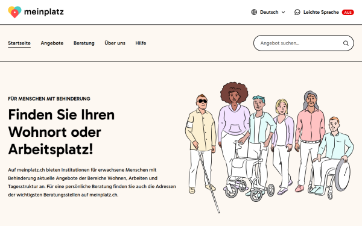Open the Hilfe menu item
Screen dimensions: 362x226
point(141,43)
